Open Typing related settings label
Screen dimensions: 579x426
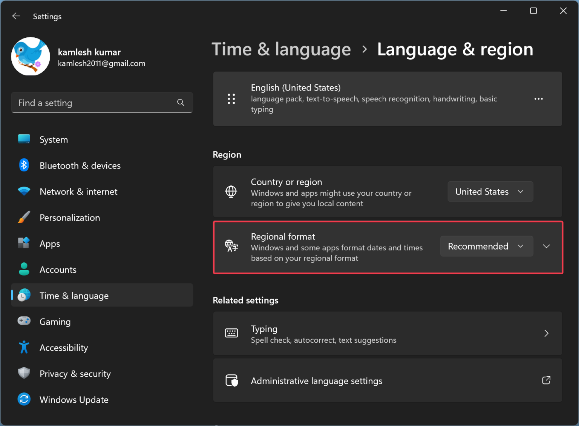coord(264,329)
